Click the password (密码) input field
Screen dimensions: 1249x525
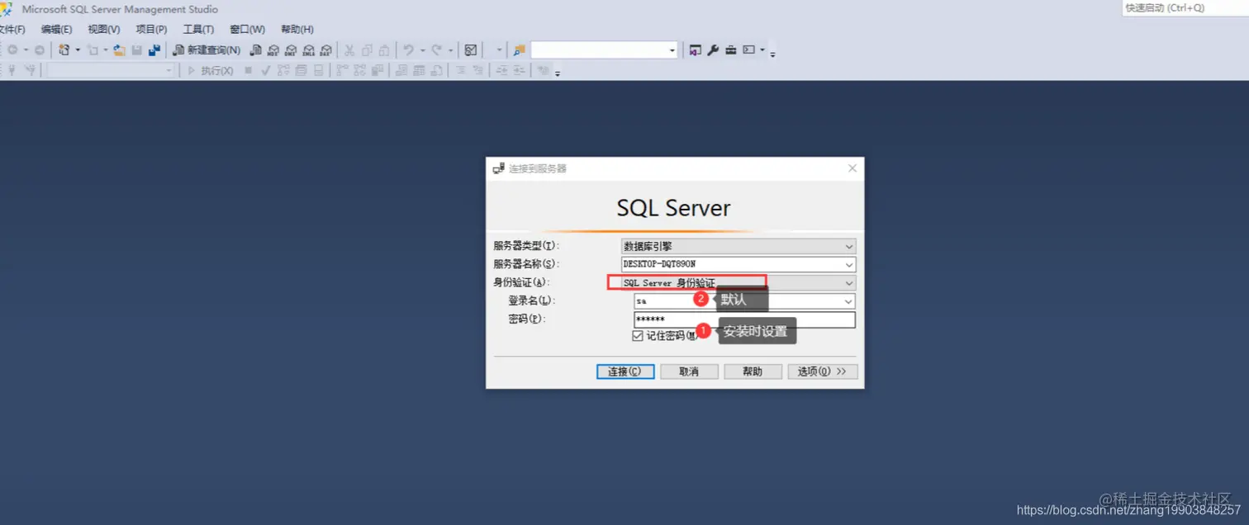(744, 319)
